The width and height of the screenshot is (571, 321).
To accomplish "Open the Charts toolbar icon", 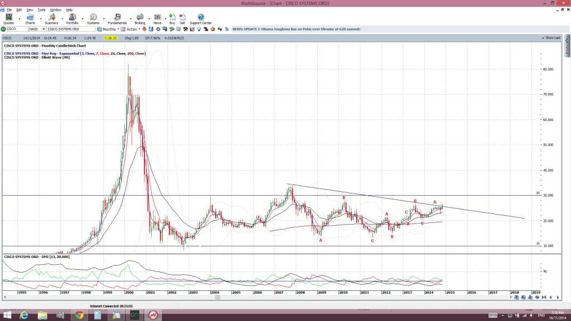I will click(x=30, y=17).
